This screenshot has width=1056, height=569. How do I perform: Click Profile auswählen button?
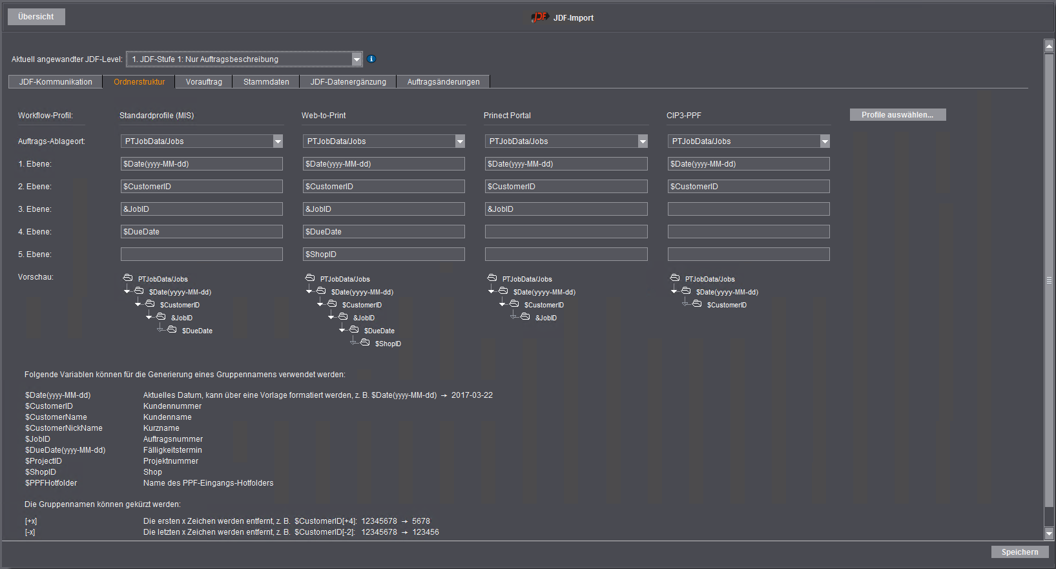pyautogui.click(x=898, y=115)
